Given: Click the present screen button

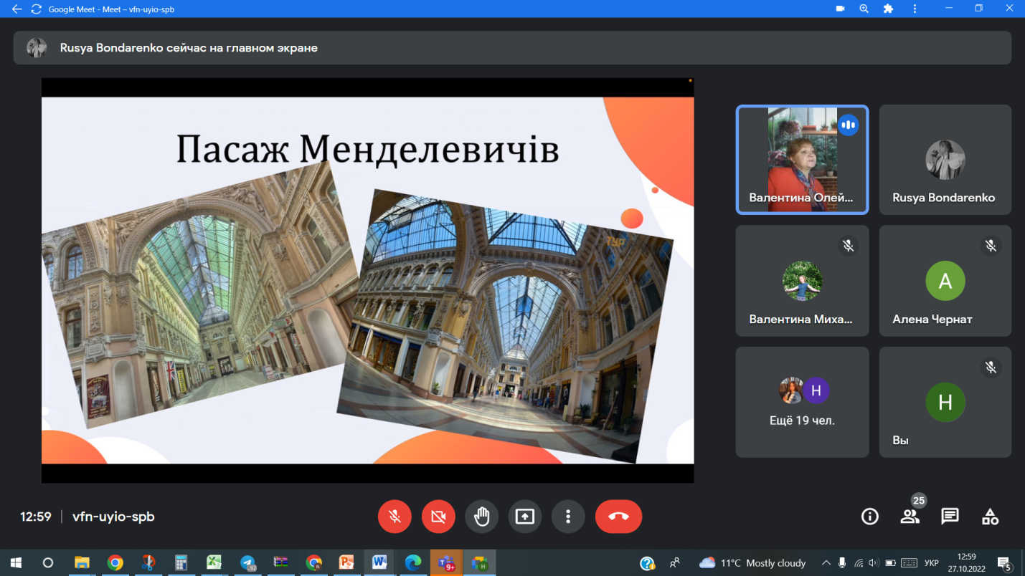Looking at the screenshot, I should coord(525,517).
